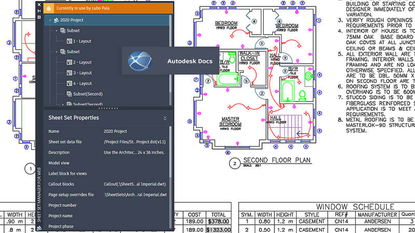Click the MASTER BEDROOM room label

[230, 122]
